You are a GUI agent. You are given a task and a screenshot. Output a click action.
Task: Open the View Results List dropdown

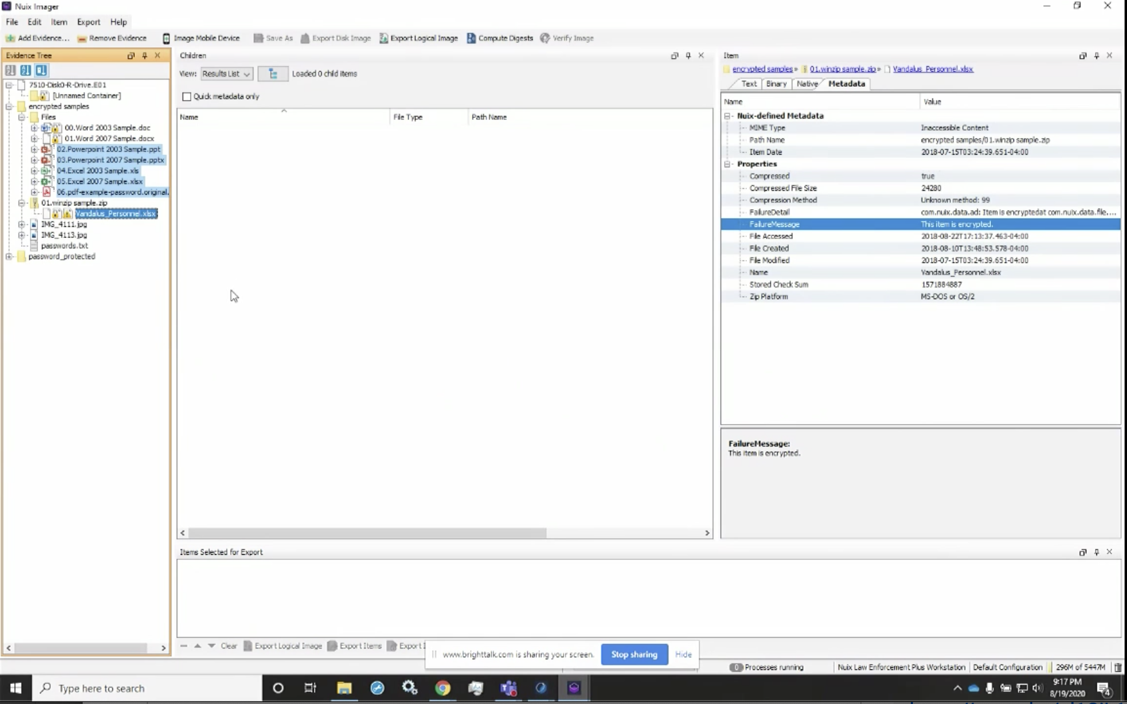point(226,74)
